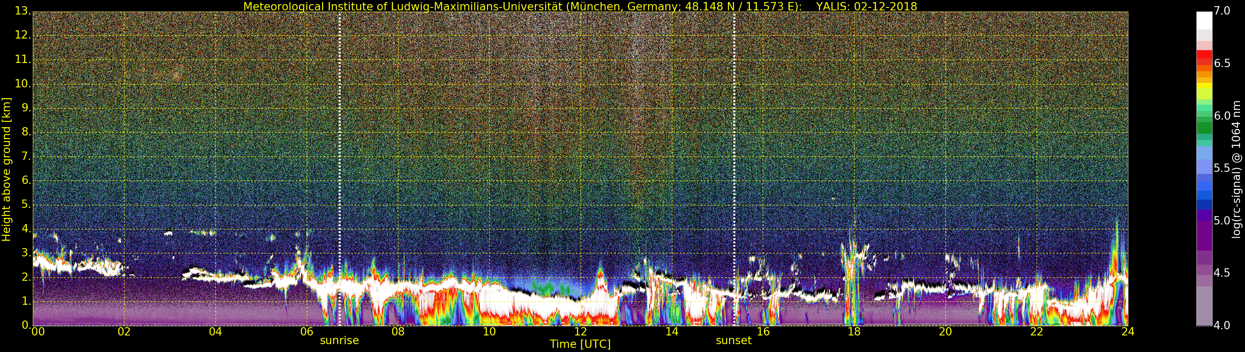The image size is (1245, 352).
Task: Click the '0.' tick on the height axis
Action: (x=26, y=325)
